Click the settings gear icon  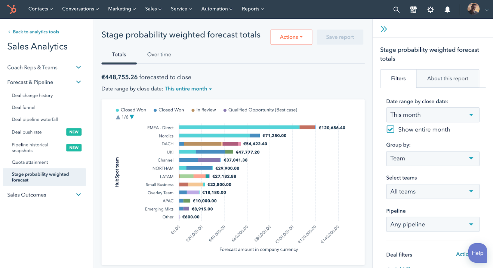[430, 9]
